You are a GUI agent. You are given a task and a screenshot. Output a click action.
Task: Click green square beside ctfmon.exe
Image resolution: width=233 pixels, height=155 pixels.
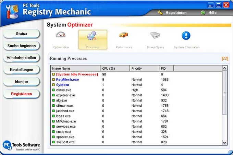53,106
